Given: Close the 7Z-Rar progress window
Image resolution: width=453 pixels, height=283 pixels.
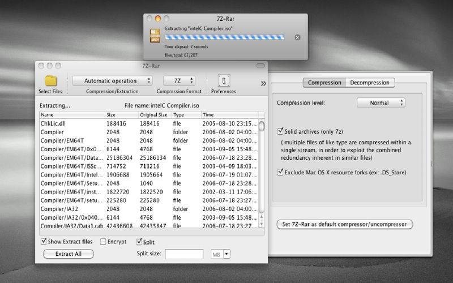Looking at the screenshot, I should pyautogui.click(x=149, y=19).
